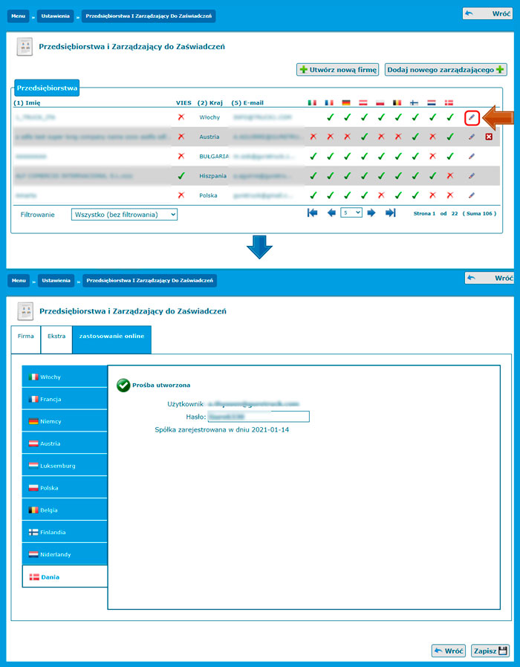Click Polish flag column header icon

(x=380, y=103)
